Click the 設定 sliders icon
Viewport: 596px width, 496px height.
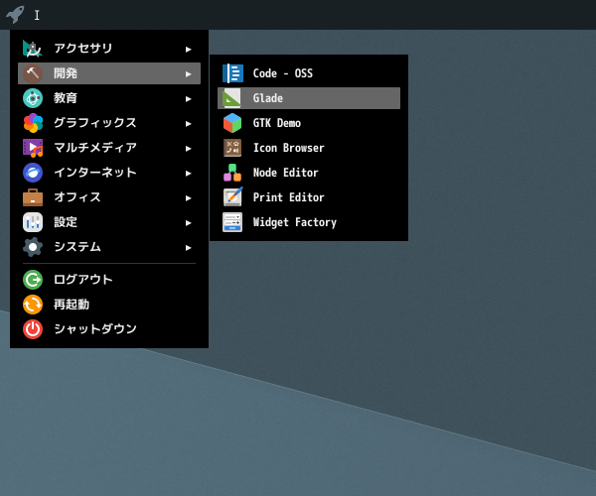33,222
